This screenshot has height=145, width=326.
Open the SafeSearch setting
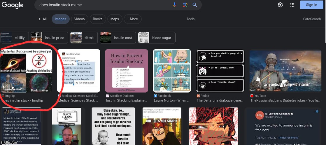coord(312,19)
